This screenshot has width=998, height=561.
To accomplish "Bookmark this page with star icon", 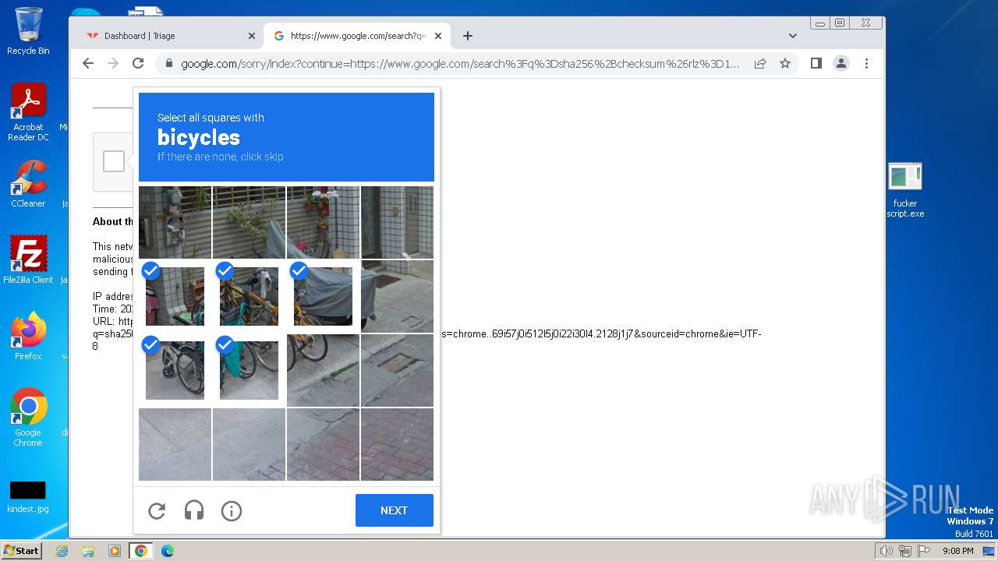I will pyautogui.click(x=785, y=64).
